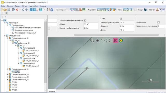This screenshot has width=166, height=93.
Task: Toggle the pink 2D view button
Action: [x=115, y=41]
